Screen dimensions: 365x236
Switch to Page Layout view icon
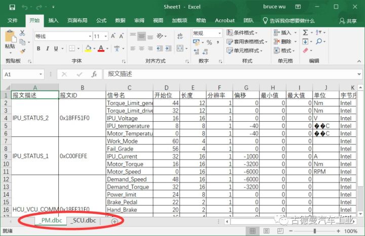coord(266,231)
